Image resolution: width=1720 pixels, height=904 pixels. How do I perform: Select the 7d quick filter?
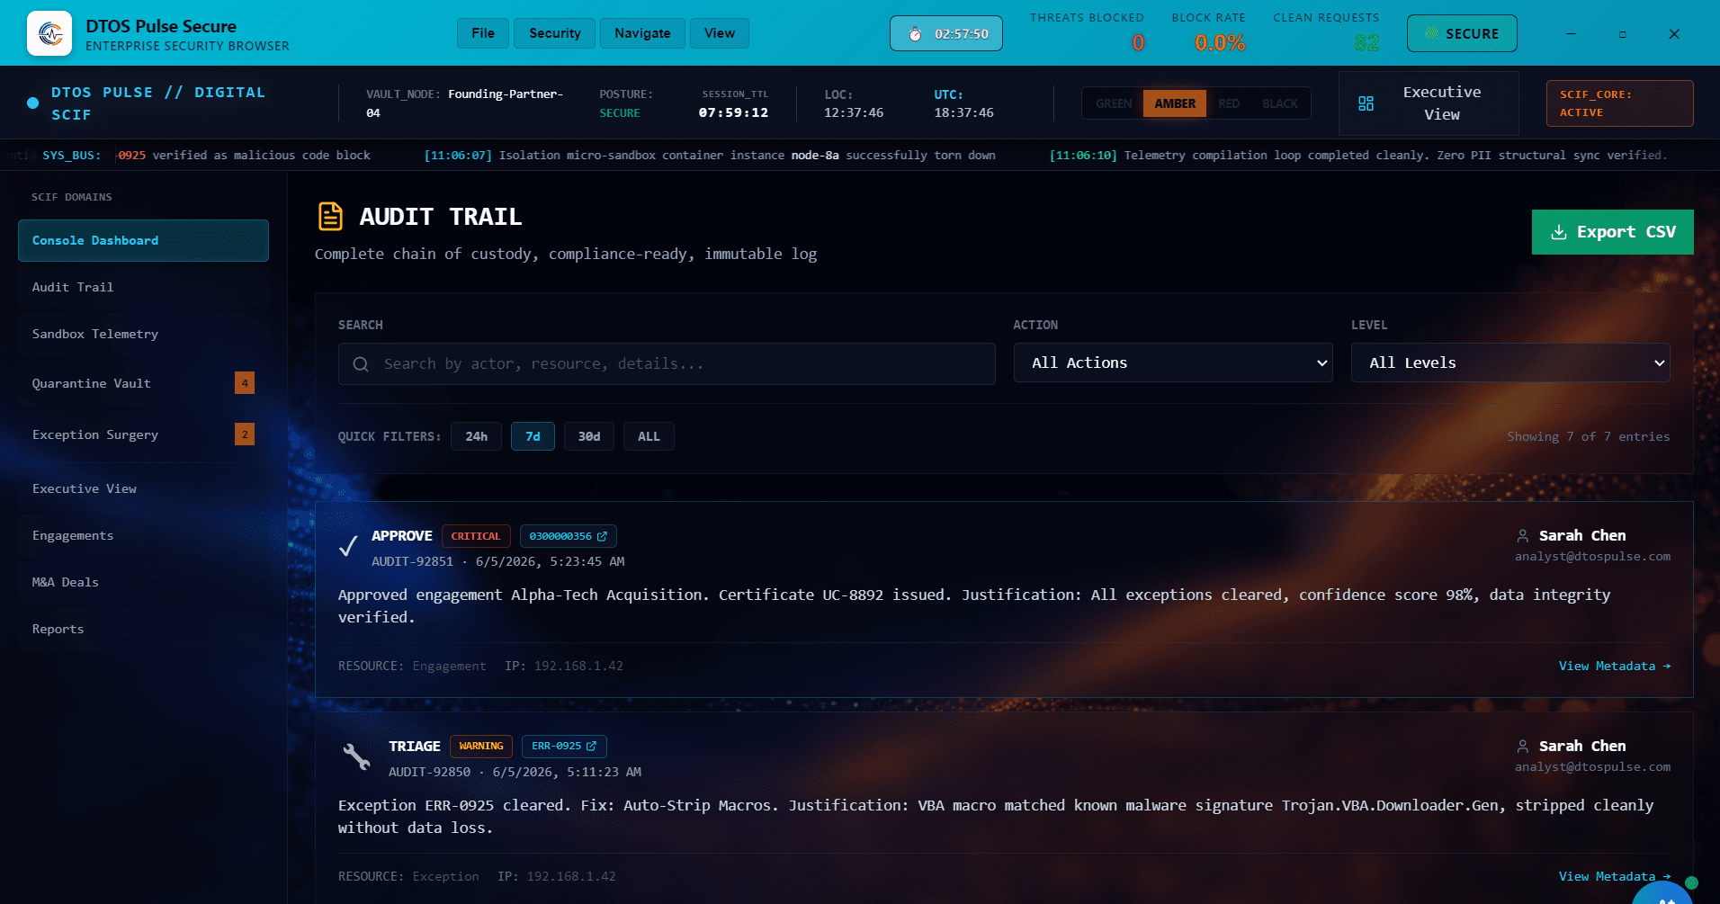click(x=533, y=436)
